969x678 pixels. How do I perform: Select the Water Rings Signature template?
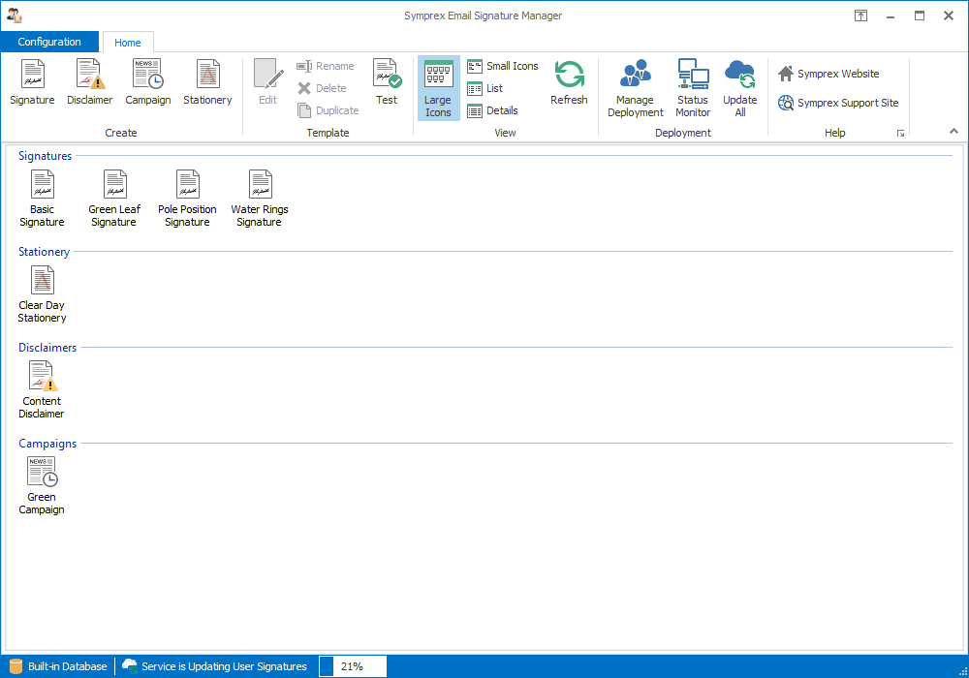[260, 199]
